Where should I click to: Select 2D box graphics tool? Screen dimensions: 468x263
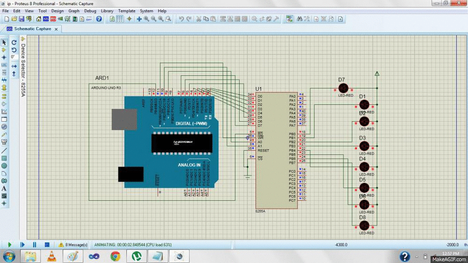pyautogui.click(x=4, y=158)
